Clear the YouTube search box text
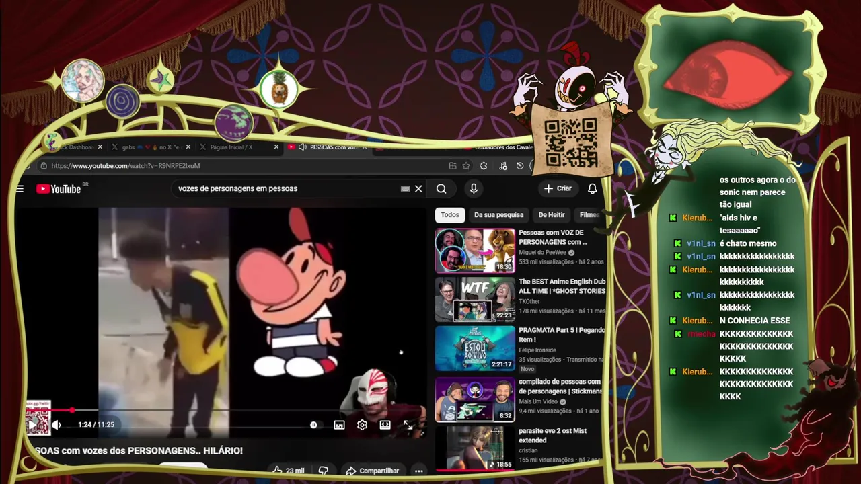Image resolution: width=861 pixels, height=484 pixels. coord(418,189)
